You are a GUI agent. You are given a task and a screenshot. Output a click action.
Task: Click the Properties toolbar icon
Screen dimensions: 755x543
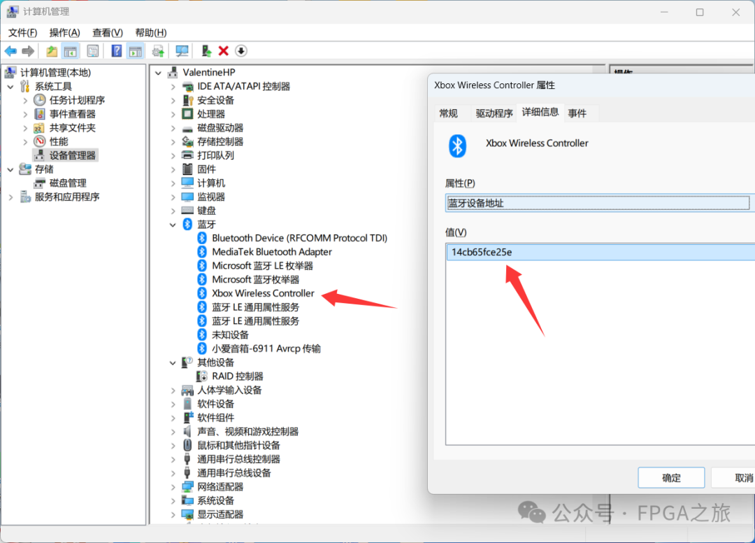pos(93,51)
